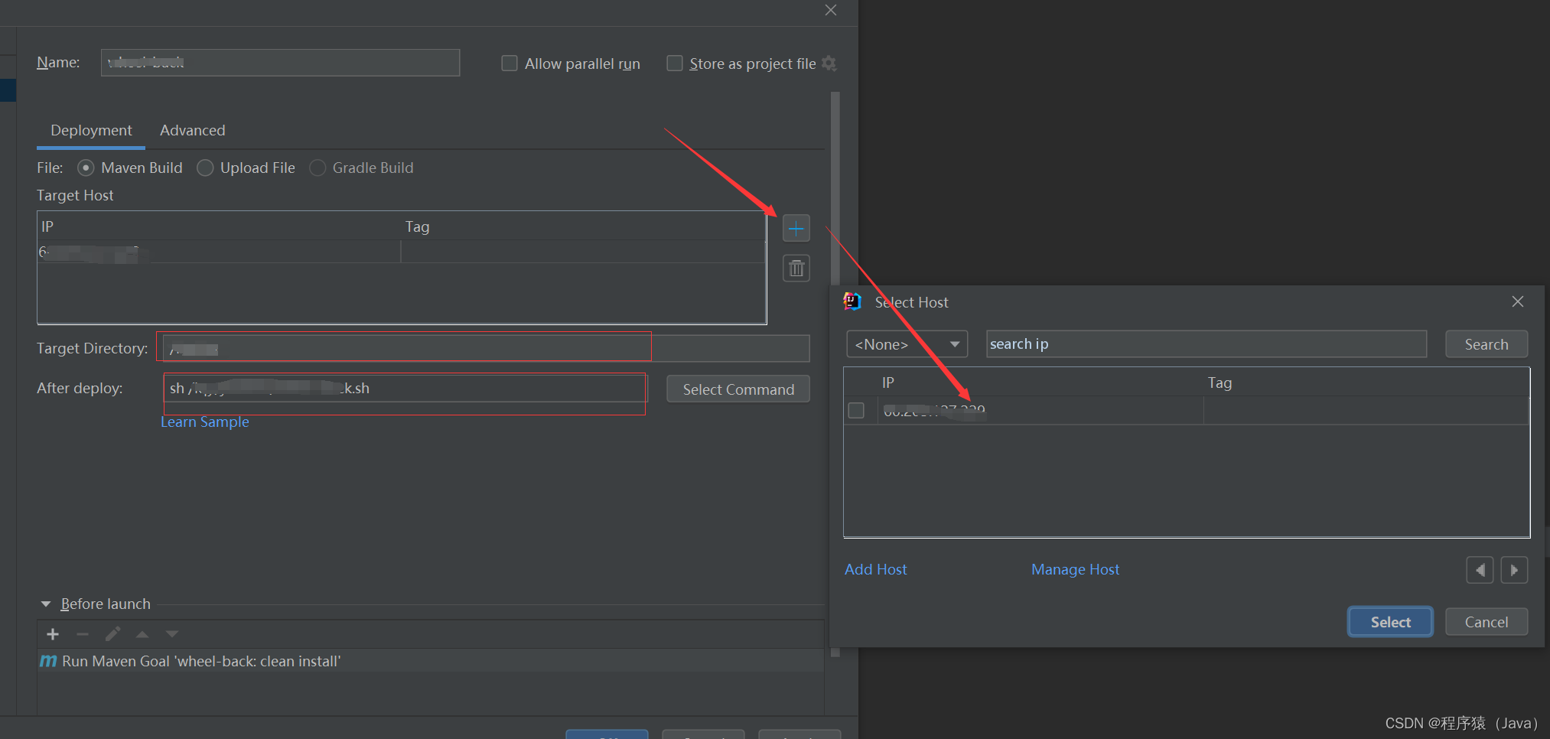Focus the After deploy command field

405,388
